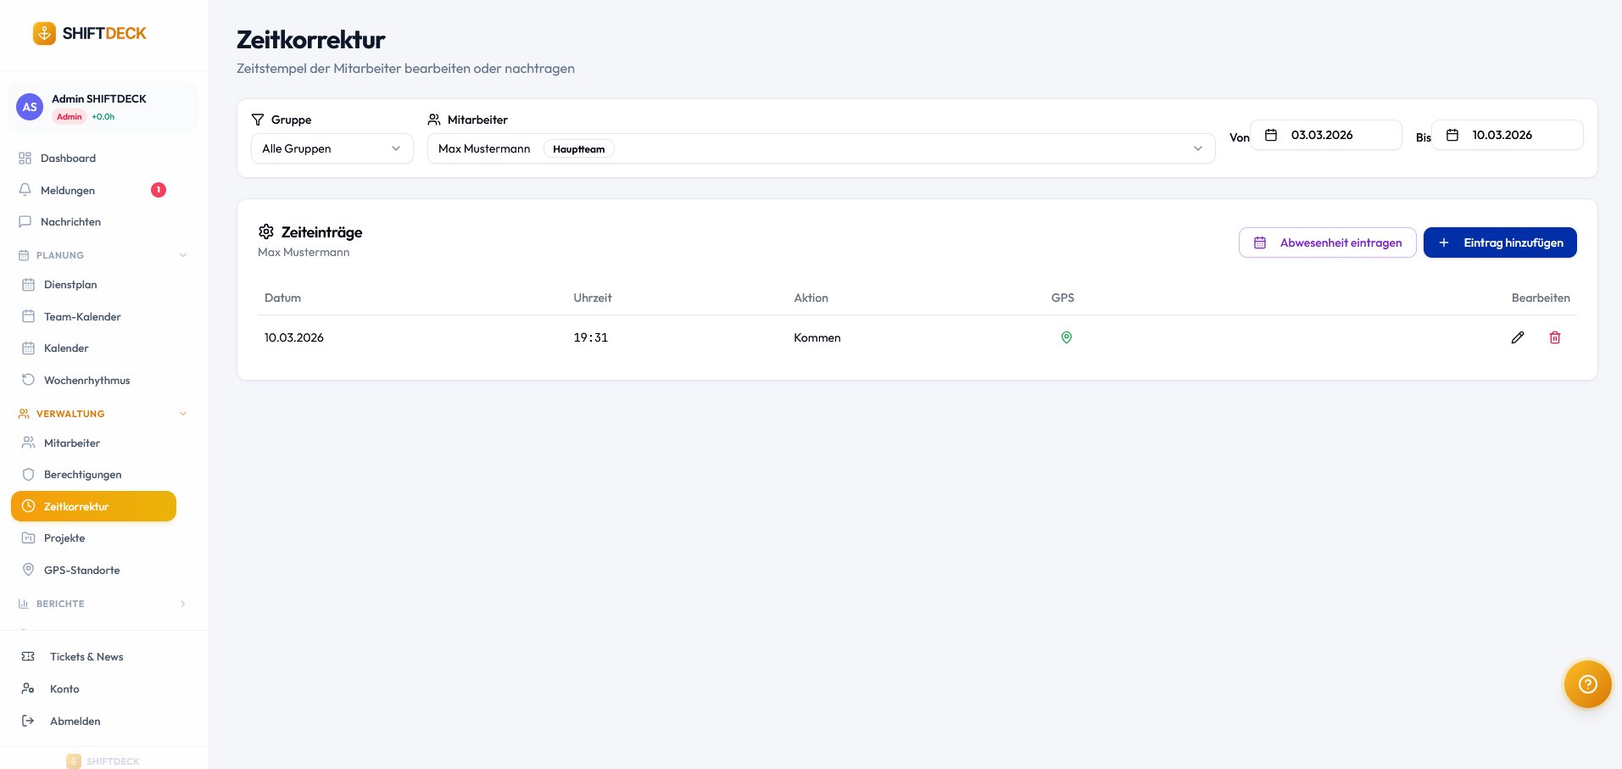Image resolution: width=1622 pixels, height=769 pixels.
Task: Click the Abwesenheit eintragen button
Action: click(1327, 242)
